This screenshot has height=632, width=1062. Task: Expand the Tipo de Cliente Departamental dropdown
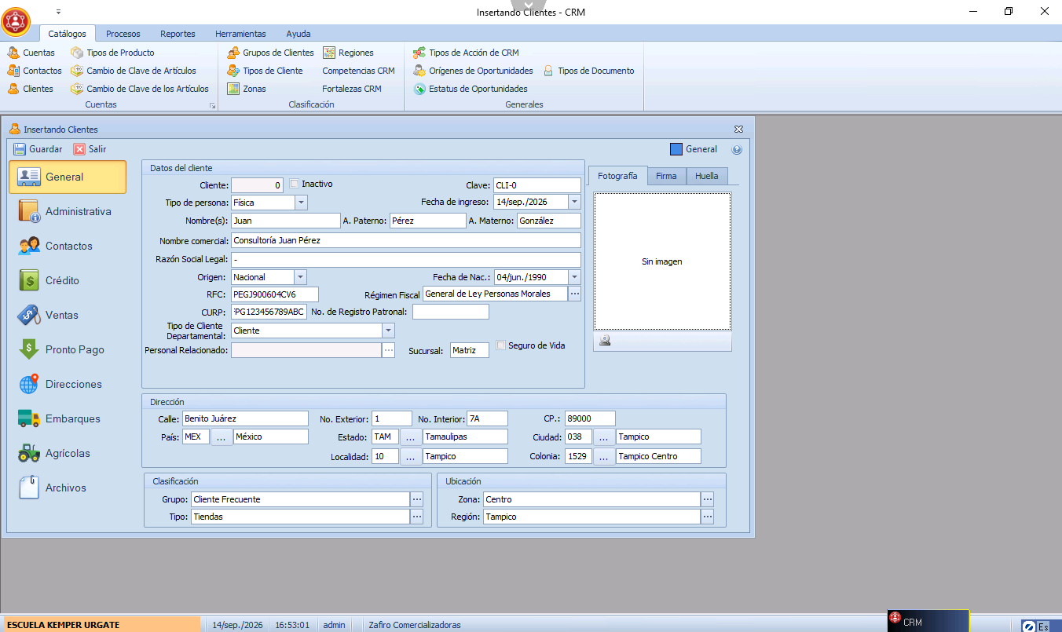point(388,331)
